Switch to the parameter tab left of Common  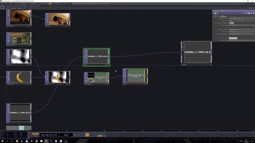[x=216, y=16]
